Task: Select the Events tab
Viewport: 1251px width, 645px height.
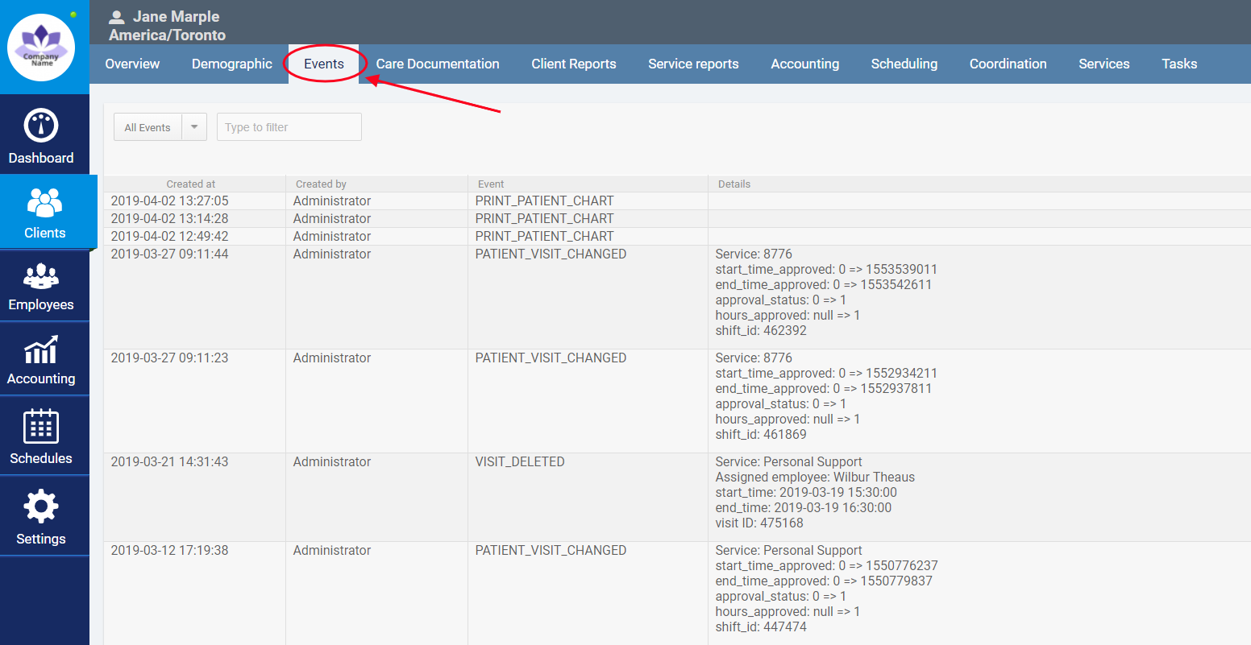Action: [324, 64]
